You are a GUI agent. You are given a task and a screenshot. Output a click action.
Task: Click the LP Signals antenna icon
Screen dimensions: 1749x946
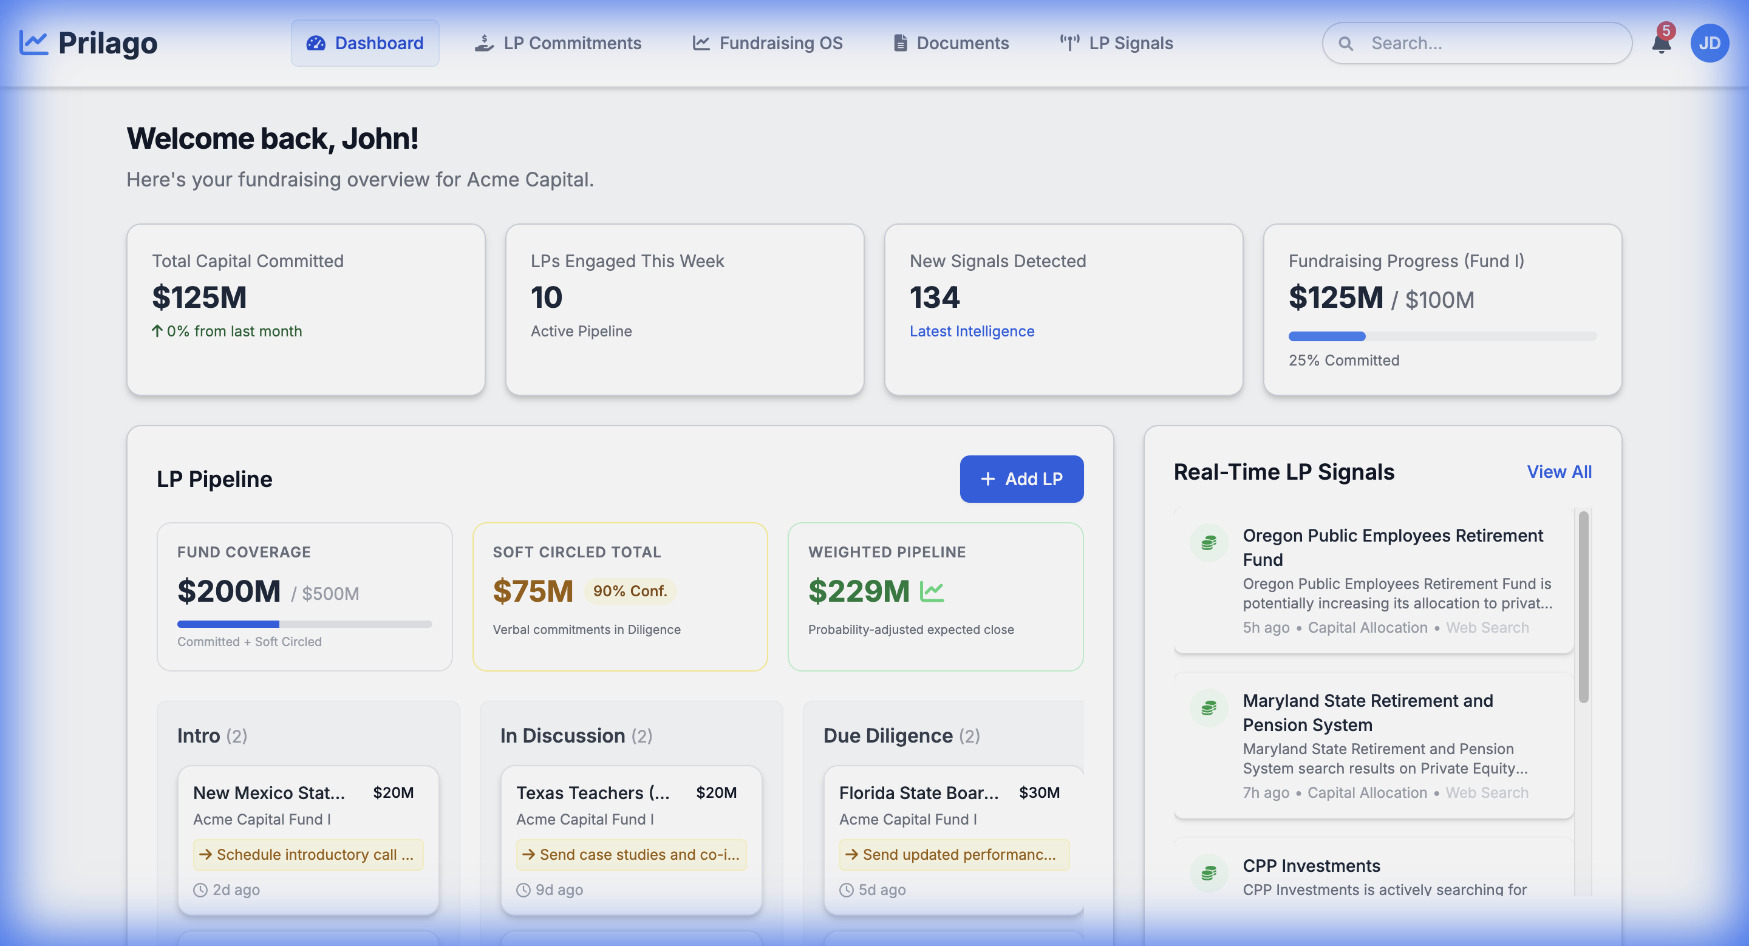[1069, 43]
